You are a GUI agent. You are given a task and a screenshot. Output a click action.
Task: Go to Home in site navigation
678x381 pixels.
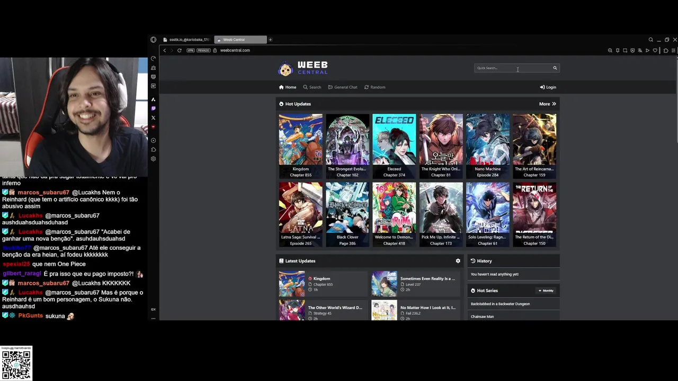pyautogui.click(x=288, y=87)
